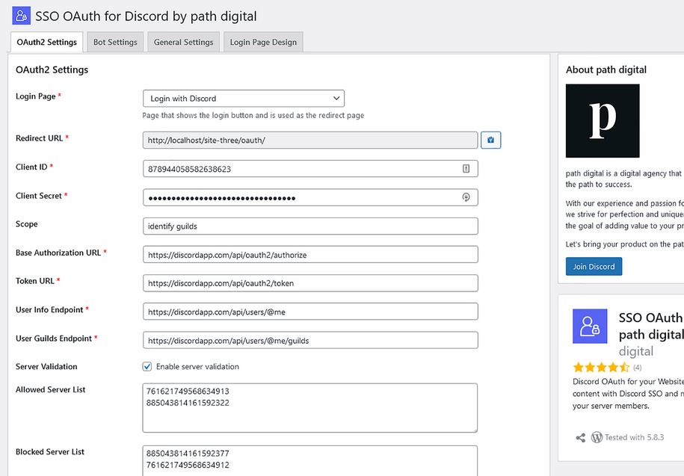This screenshot has width=684, height=476.
Task: Click the SSO OAuth plugin logo icon in header
Action: point(21,16)
